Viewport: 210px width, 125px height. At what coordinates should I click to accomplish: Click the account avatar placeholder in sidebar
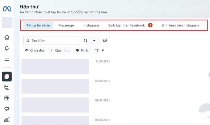7,22
